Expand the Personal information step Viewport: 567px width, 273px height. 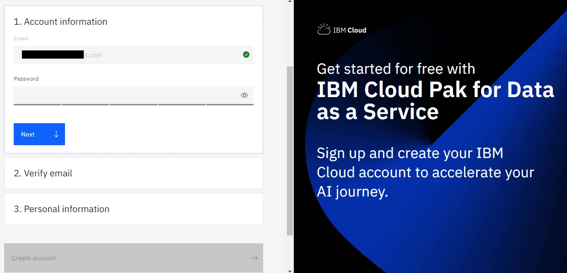point(134,209)
